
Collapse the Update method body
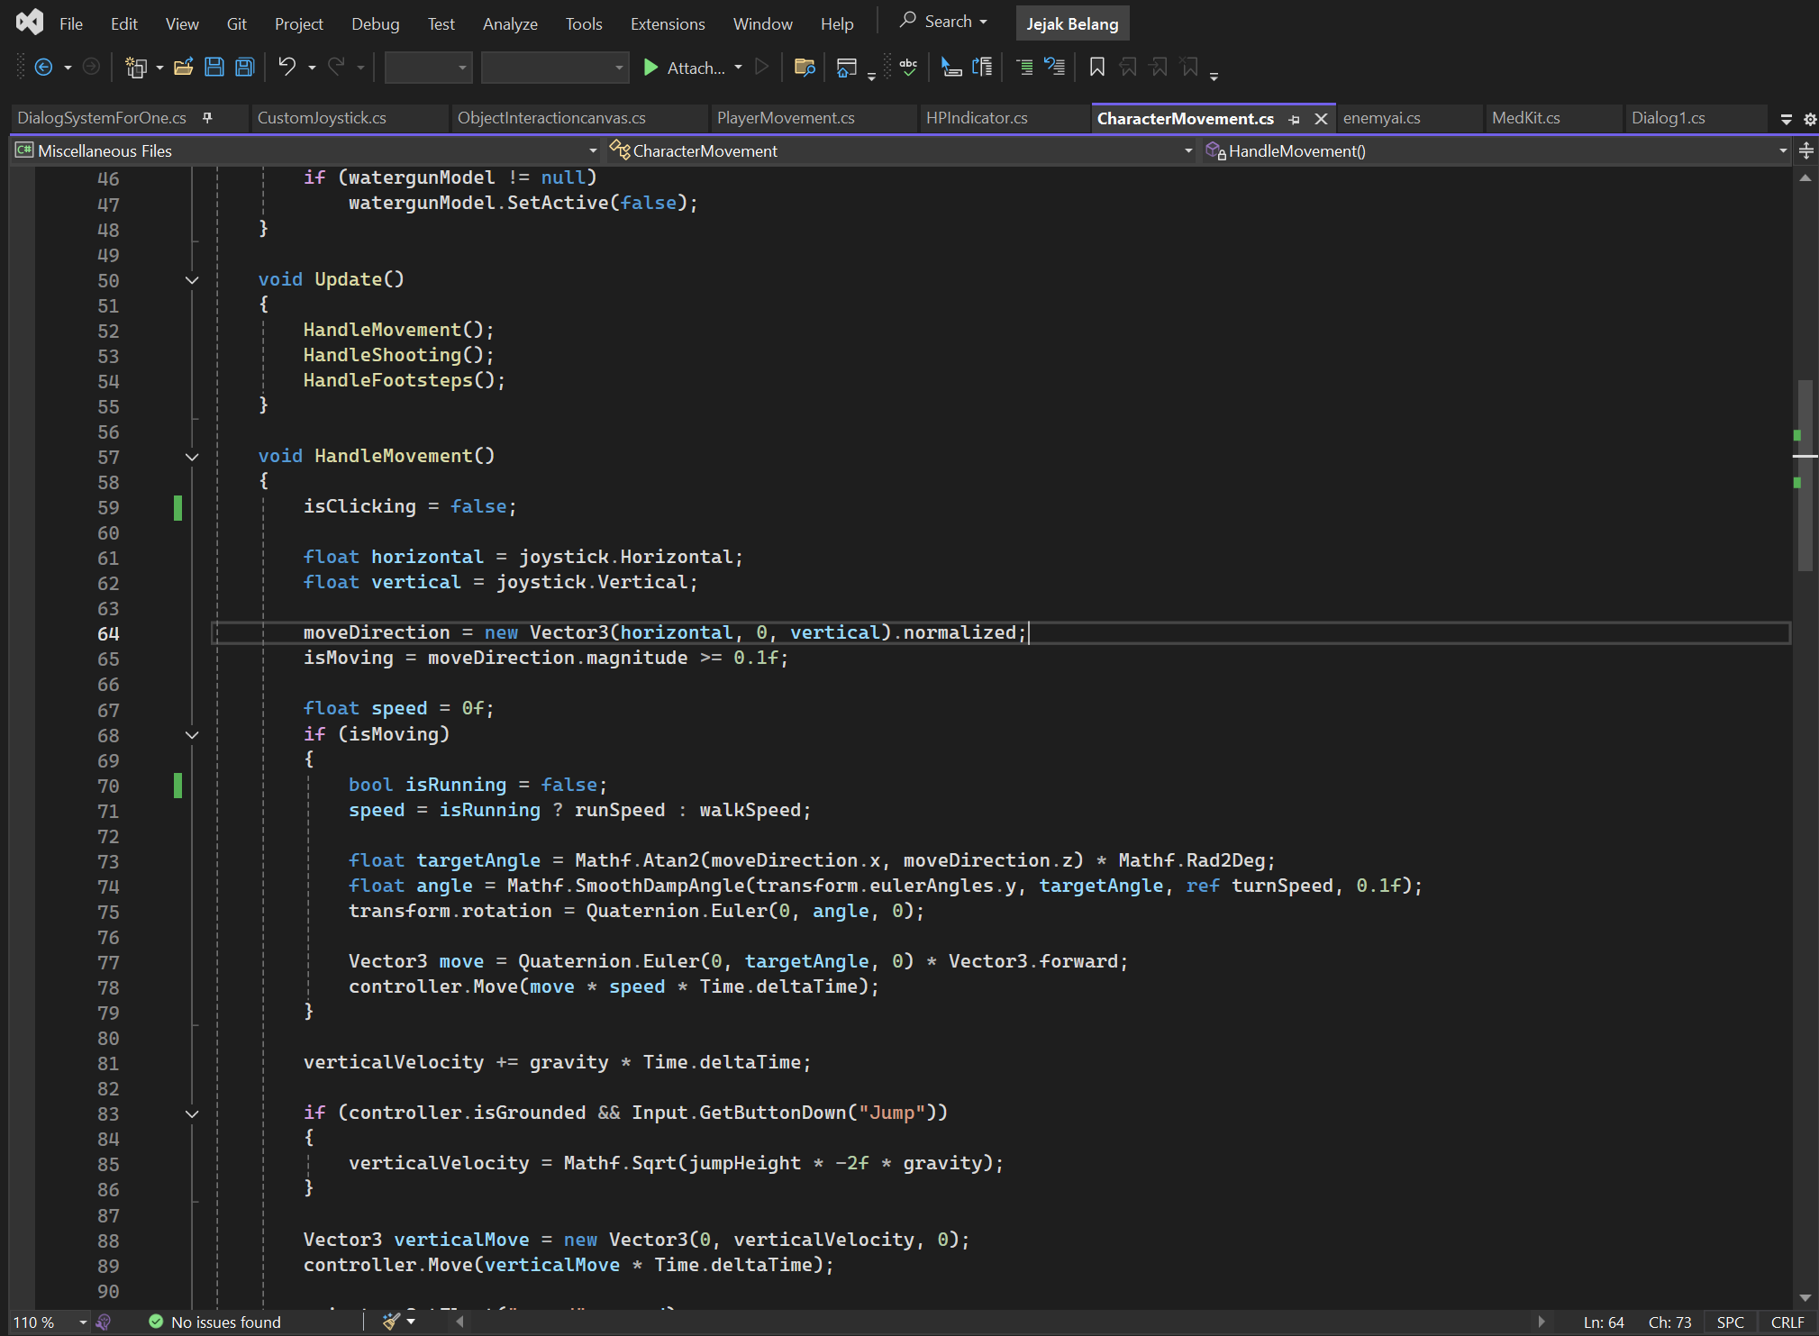click(192, 280)
